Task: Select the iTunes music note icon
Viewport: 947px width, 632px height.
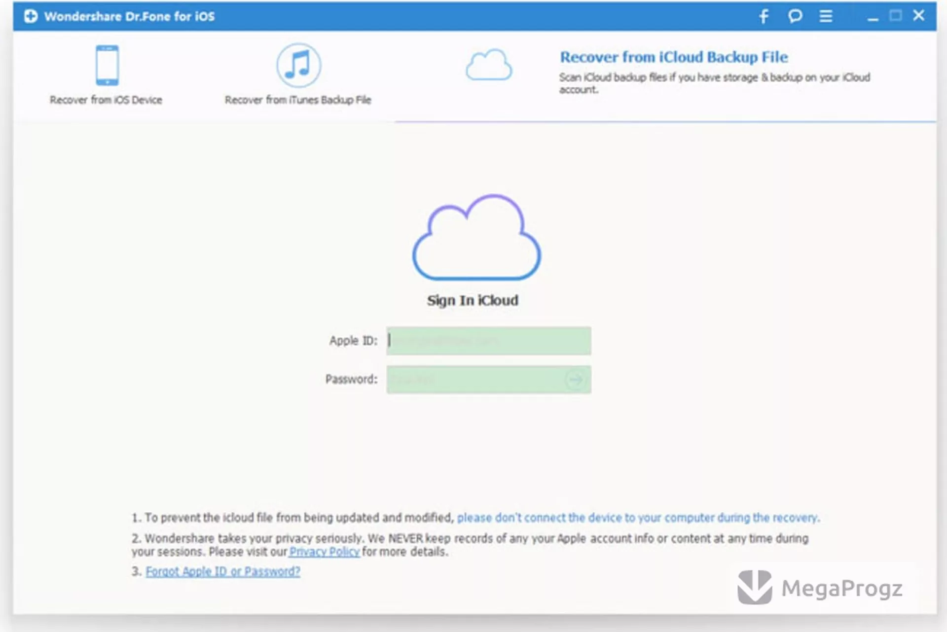Action: pyautogui.click(x=298, y=65)
